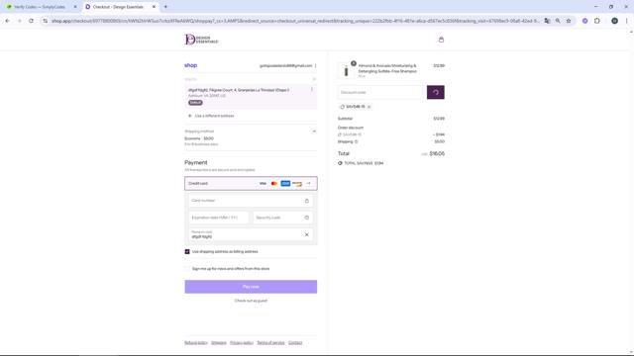
Task: Open the Privacy policy link
Action: coord(242,343)
